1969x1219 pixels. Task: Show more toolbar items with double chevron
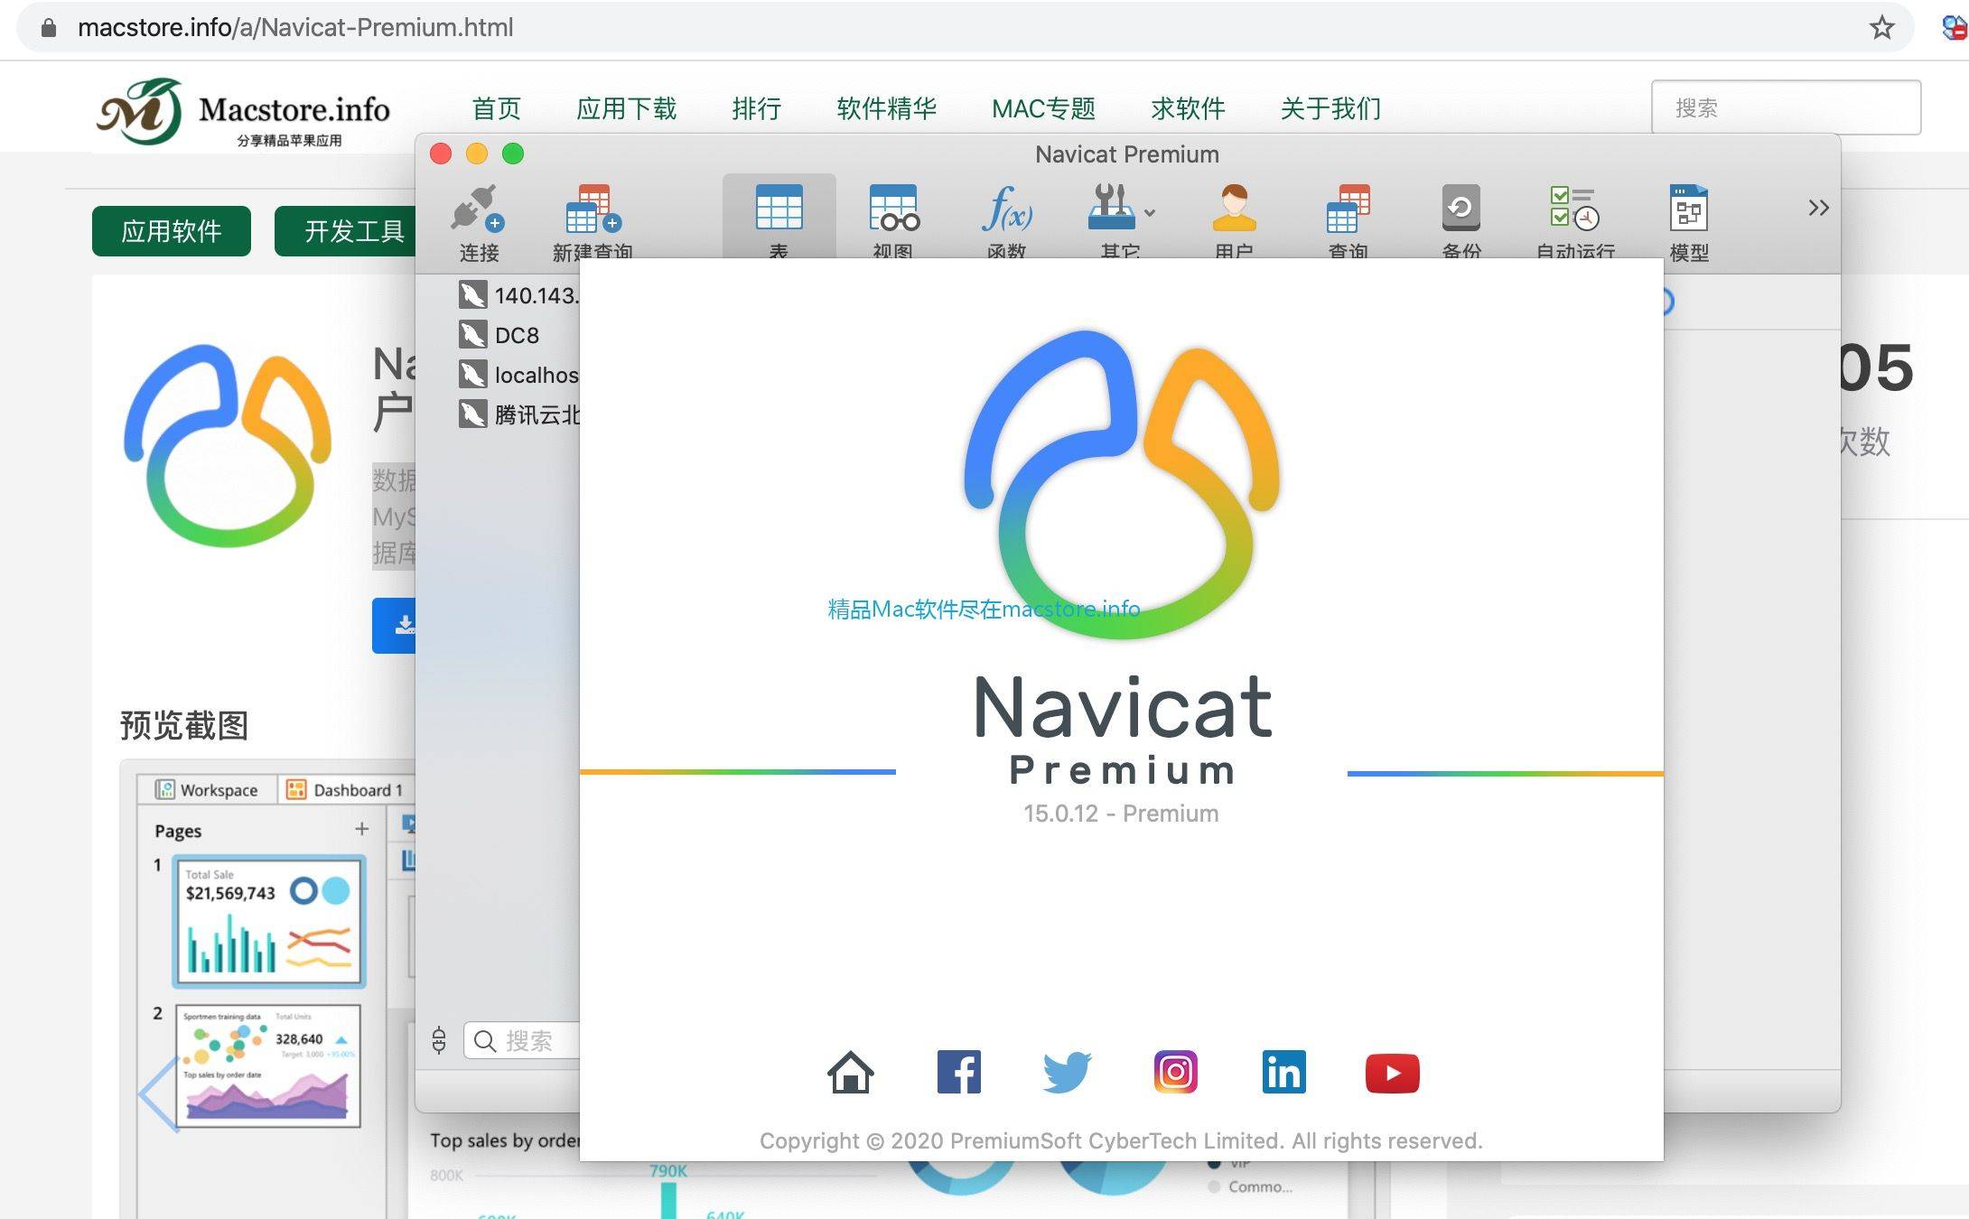point(1818,209)
